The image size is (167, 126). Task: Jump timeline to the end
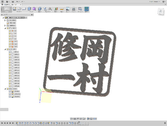pyautogui.click(x=13, y=123)
